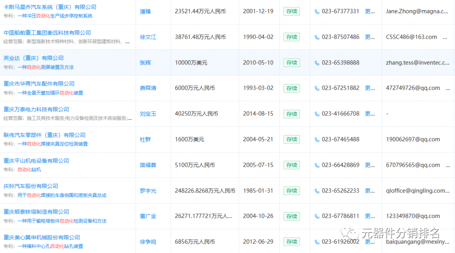Click phone icon beside 023-67465488

(x=317, y=140)
